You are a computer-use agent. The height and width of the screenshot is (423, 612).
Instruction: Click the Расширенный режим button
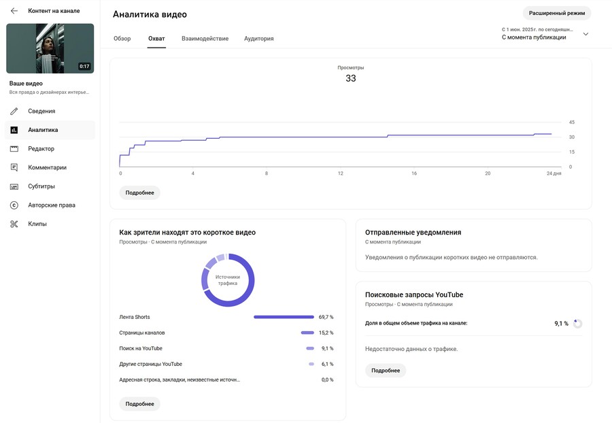[556, 14]
